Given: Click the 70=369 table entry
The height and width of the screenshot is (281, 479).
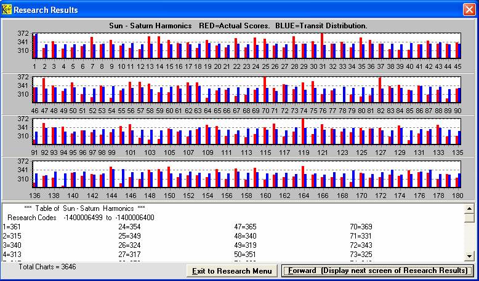Looking at the screenshot, I should coord(360,226).
